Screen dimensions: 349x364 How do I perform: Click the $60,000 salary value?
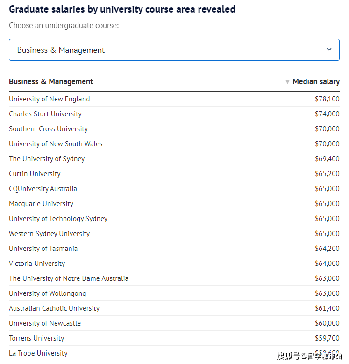point(327,323)
